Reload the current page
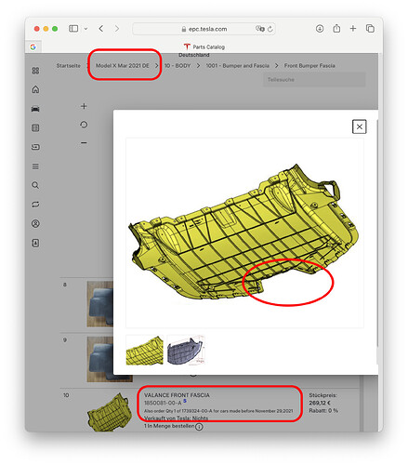408x465 pixels. [270, 29]
